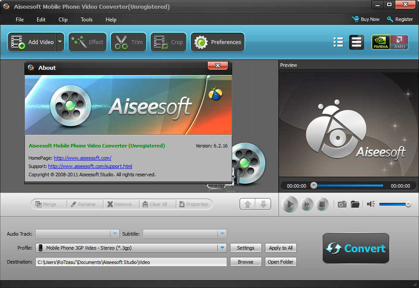Image resolution: width=419 pixels, height=288 pixels.
Task: Click the Aiseesoft icon in title bar
Action: [x=7, y=7]
